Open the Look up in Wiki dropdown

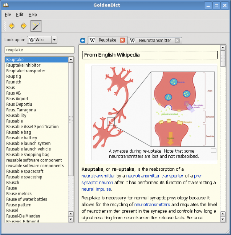tap(42, 40)
